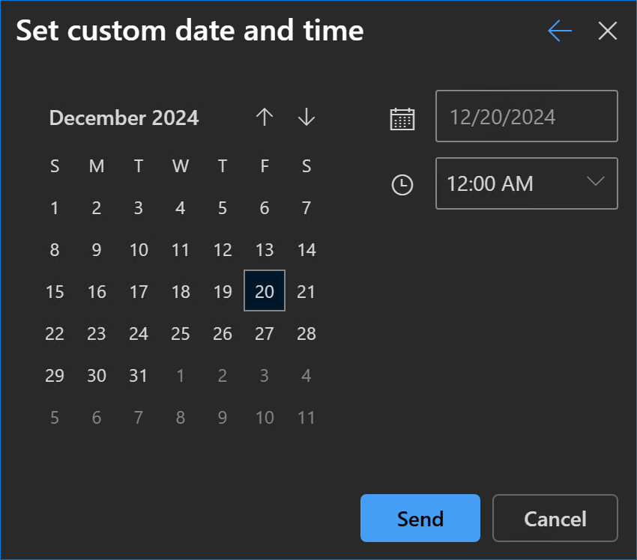The width and height of the screenshot is (637, 560).
Task: Pick December 31 in the calendar
Action: point(138,375)
